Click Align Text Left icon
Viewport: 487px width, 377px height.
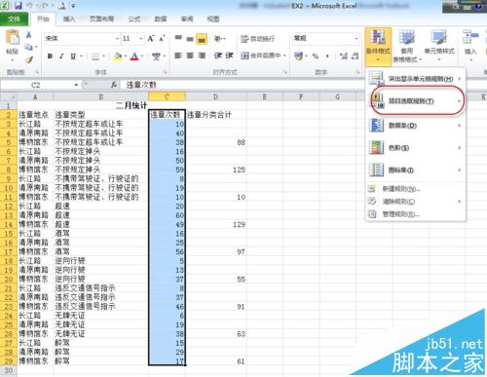pyautogui.click(x=178, y=56)
